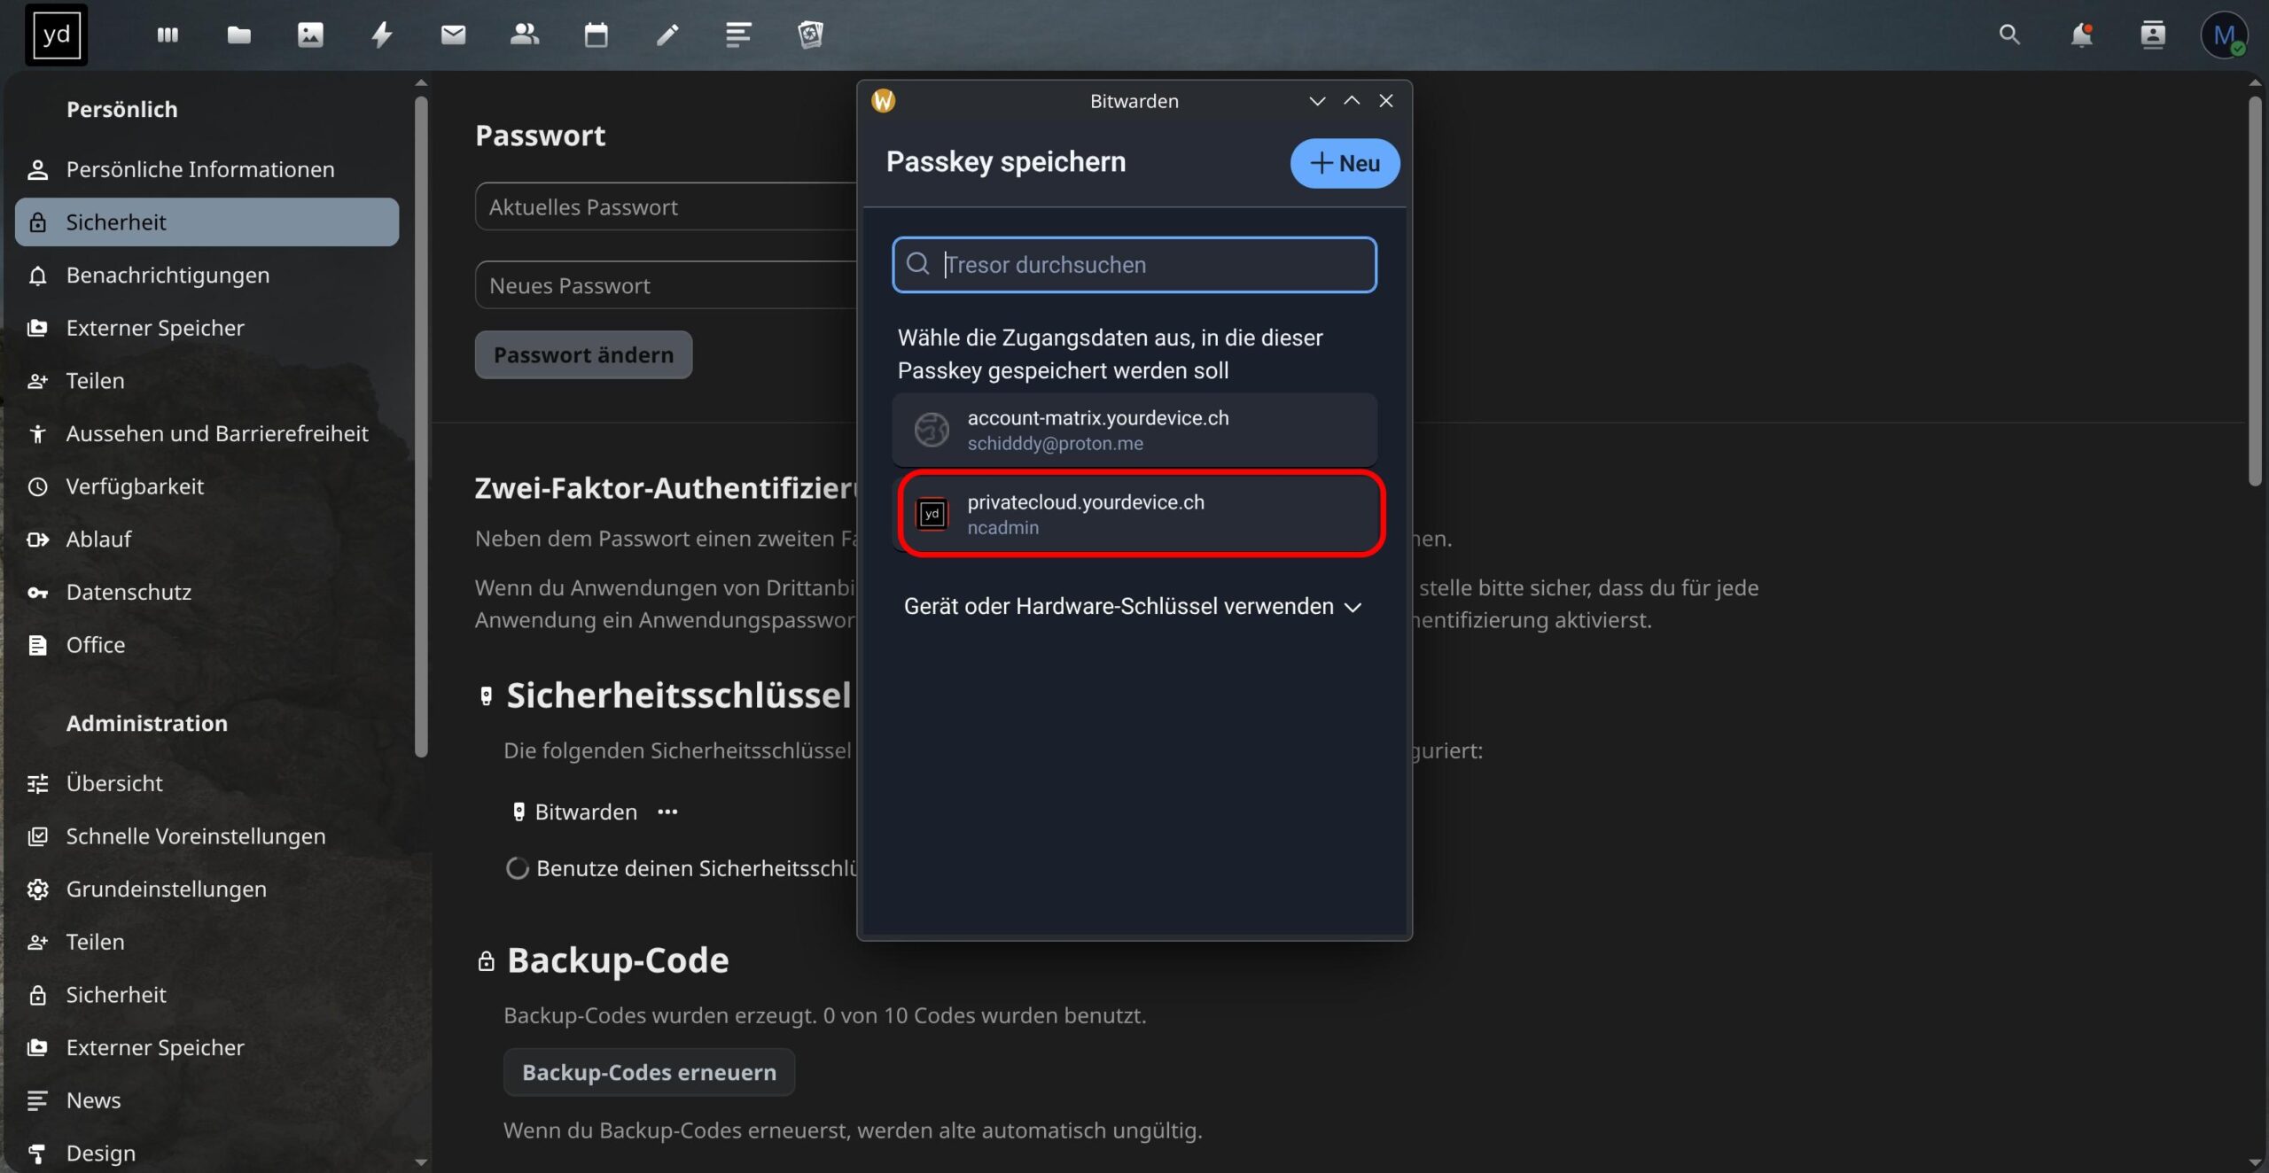Expand 'Gerät oder Hardware-Schlüssel verwenden'
This screenshot has width=2269, height=1173.
(1132, 607)
